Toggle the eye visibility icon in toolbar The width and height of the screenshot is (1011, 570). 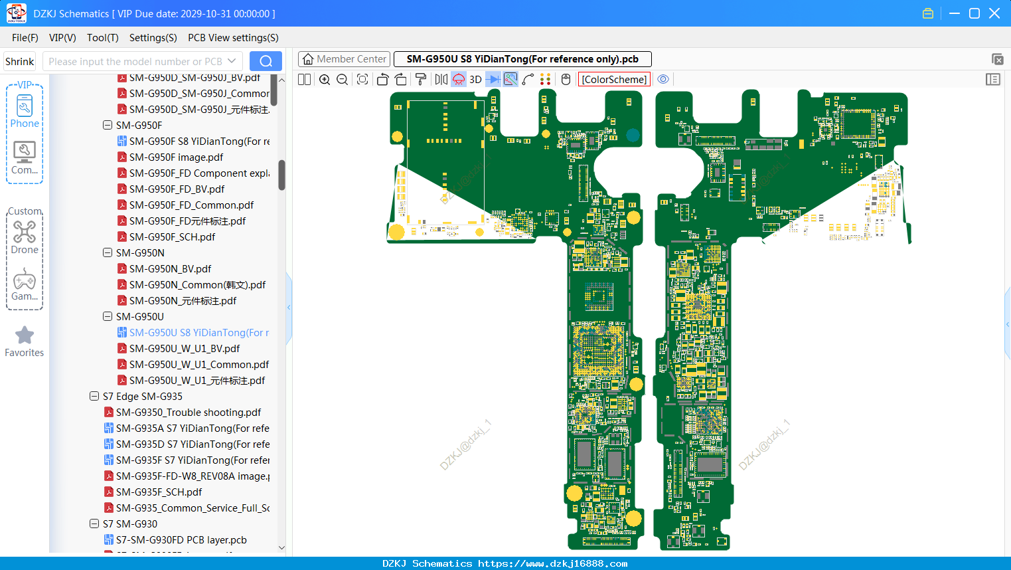pyautogui.click(x=663, y=79)
